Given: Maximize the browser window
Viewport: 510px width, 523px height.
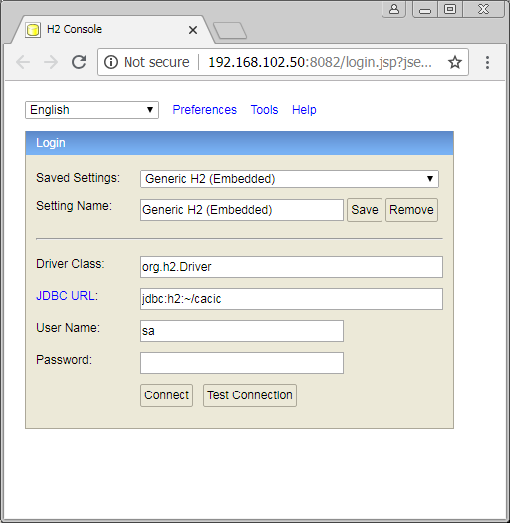Looking at the screenshot, I should coord(450,9).
